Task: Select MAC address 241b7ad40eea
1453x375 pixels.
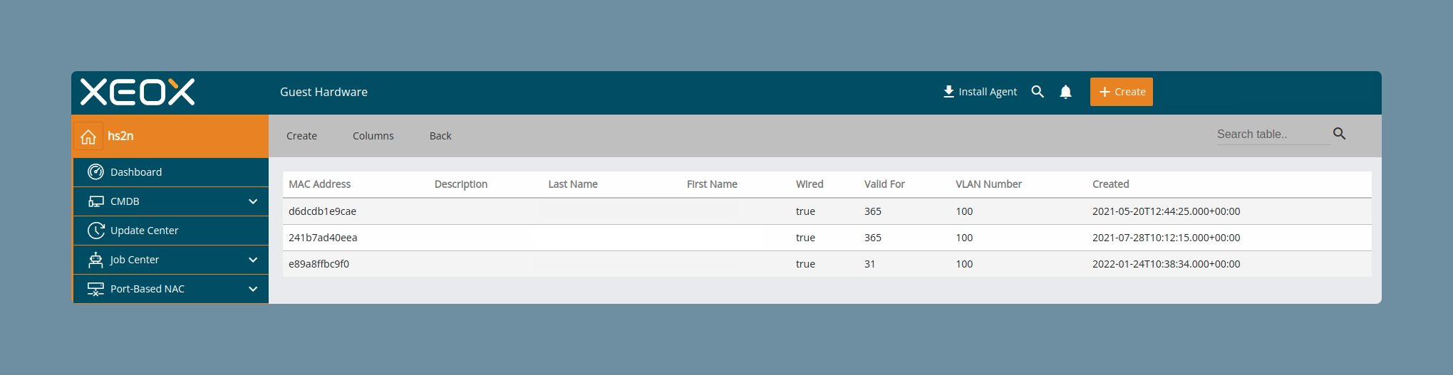Action: click(x=323, y=238)
